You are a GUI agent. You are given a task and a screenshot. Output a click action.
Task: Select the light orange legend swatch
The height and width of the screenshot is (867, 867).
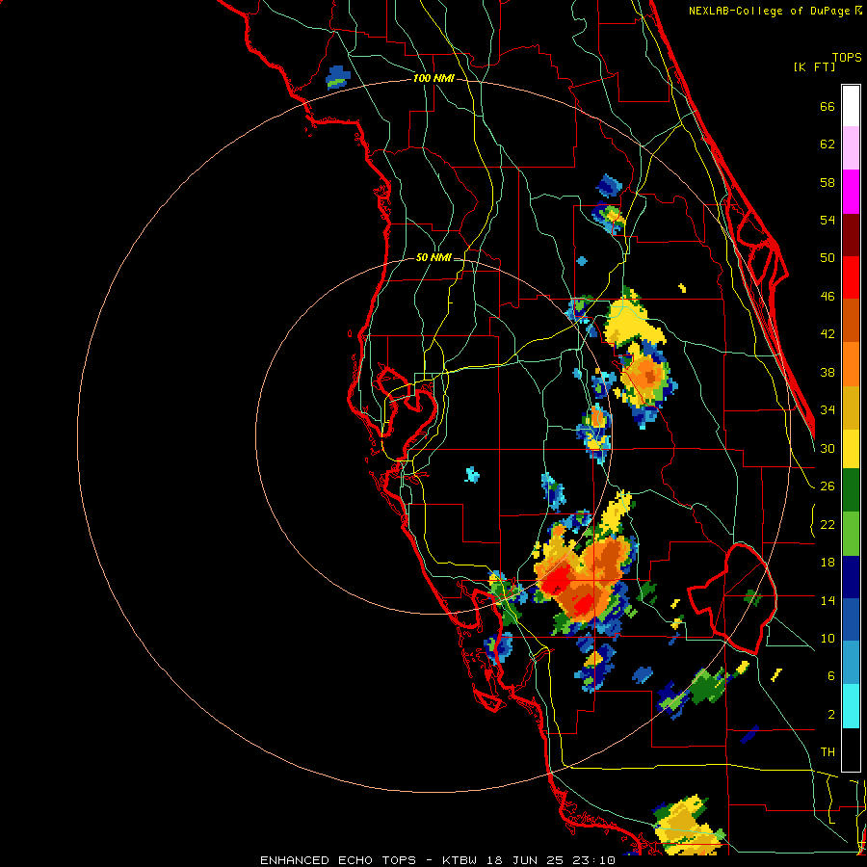click(x=851, y=364)
